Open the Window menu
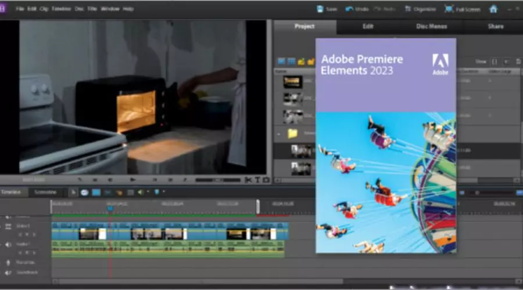 [x=110, y=9]
